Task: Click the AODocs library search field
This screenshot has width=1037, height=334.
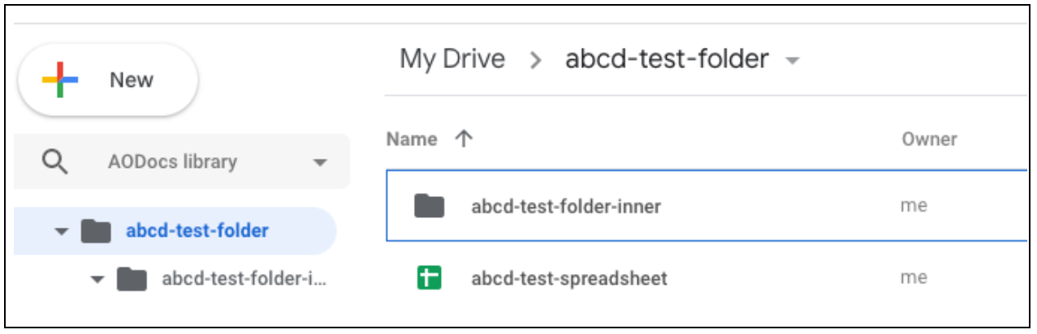Action: click(x=172, y=161)
